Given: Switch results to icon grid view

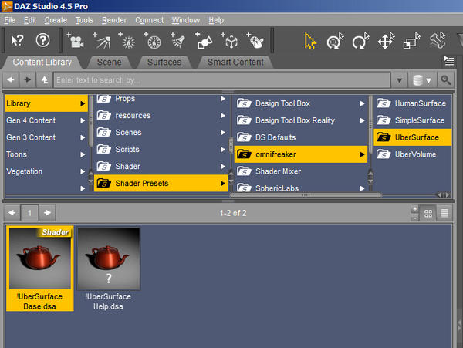Looking at the screenshot, I should pos(428,213).
